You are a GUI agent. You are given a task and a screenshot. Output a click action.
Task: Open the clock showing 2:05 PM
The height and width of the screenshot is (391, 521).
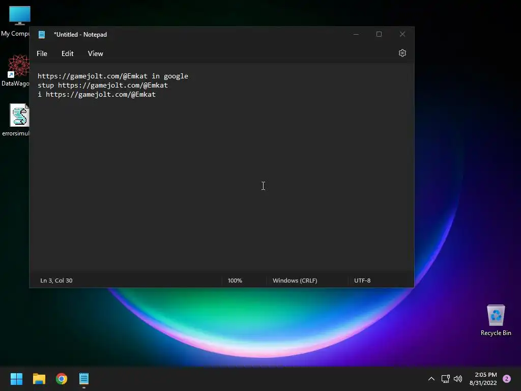click(x=483, y=379)
